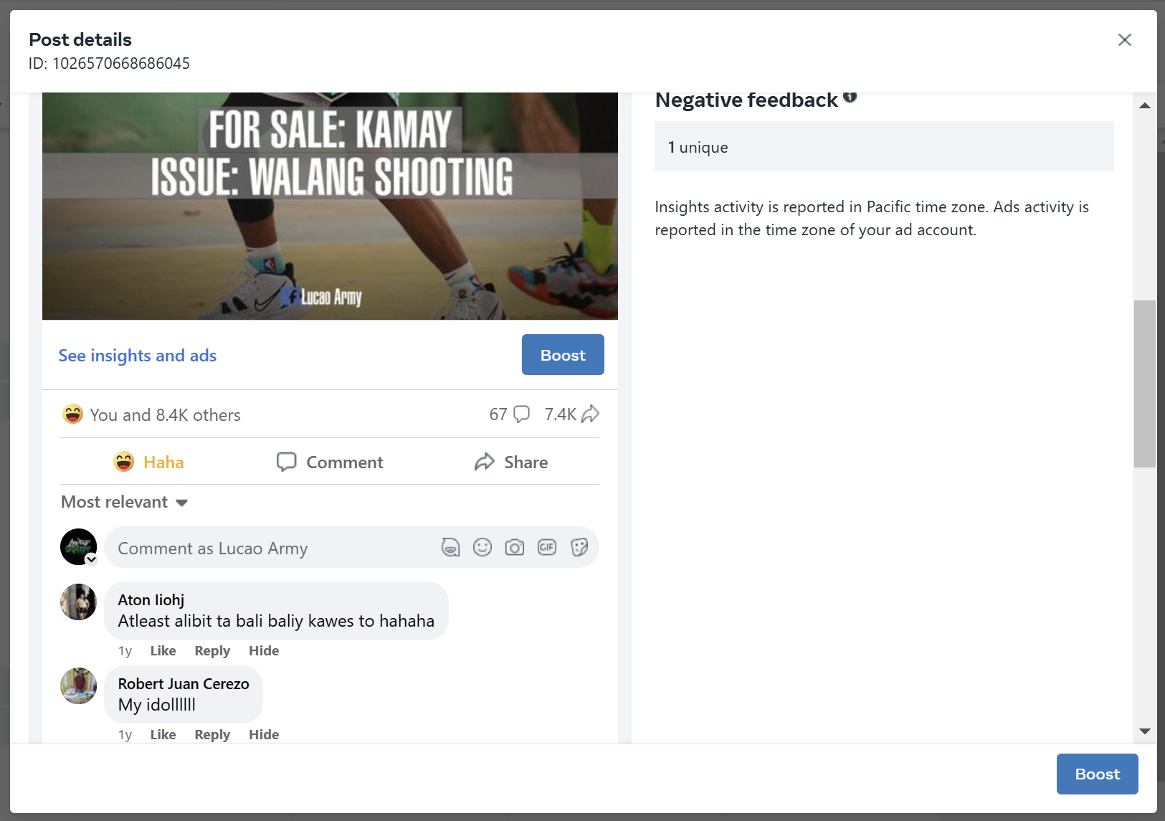1165x821 pixels.
Task: Open Robert Juan Cerezo's profile picture
Action: coord(79,686)
